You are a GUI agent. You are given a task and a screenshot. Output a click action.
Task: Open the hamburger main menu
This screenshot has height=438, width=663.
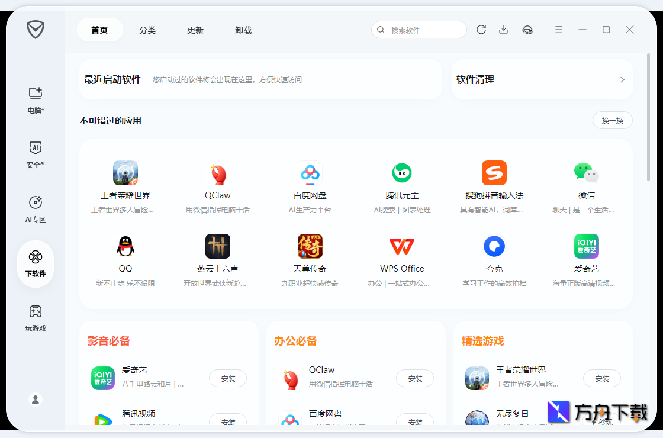click(558, 29)
